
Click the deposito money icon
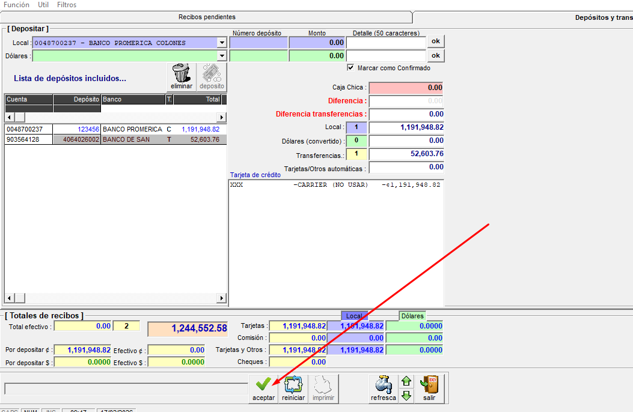point(212,74)
